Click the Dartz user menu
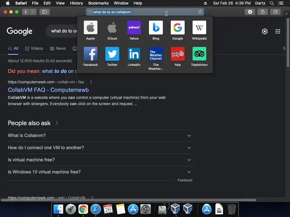The height and width of the screenshot is (217, 290). click(260, 3)
